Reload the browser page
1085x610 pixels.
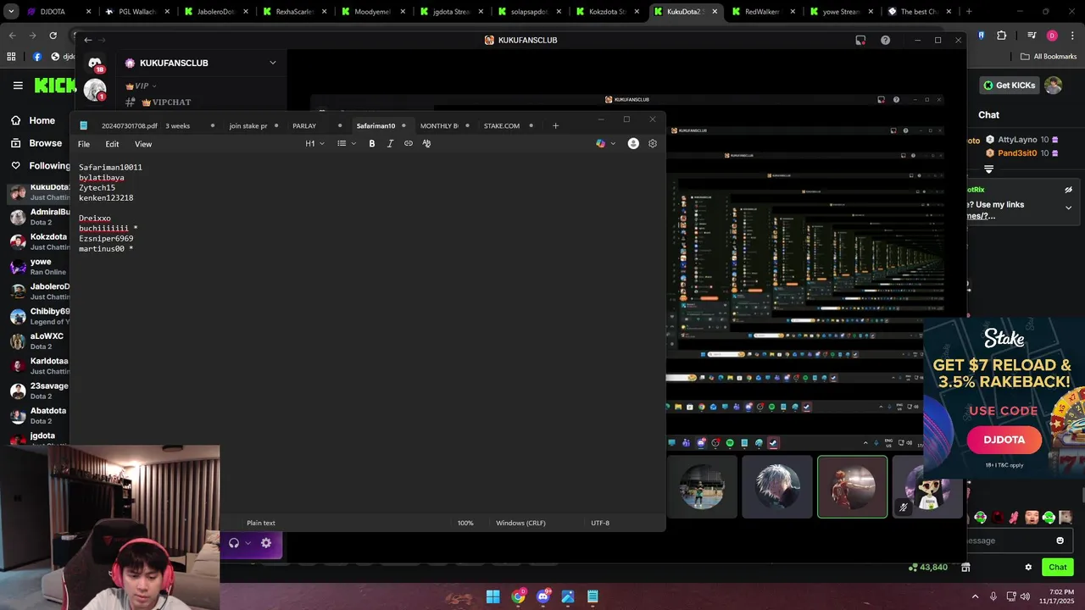[x=53, y=36]
